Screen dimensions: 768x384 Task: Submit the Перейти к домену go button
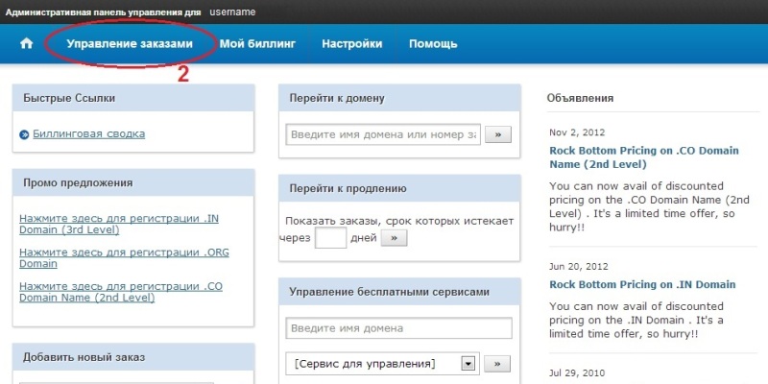(498, 134)
